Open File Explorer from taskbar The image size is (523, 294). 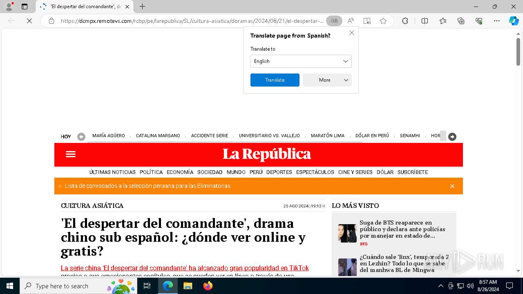click(188, 286)
